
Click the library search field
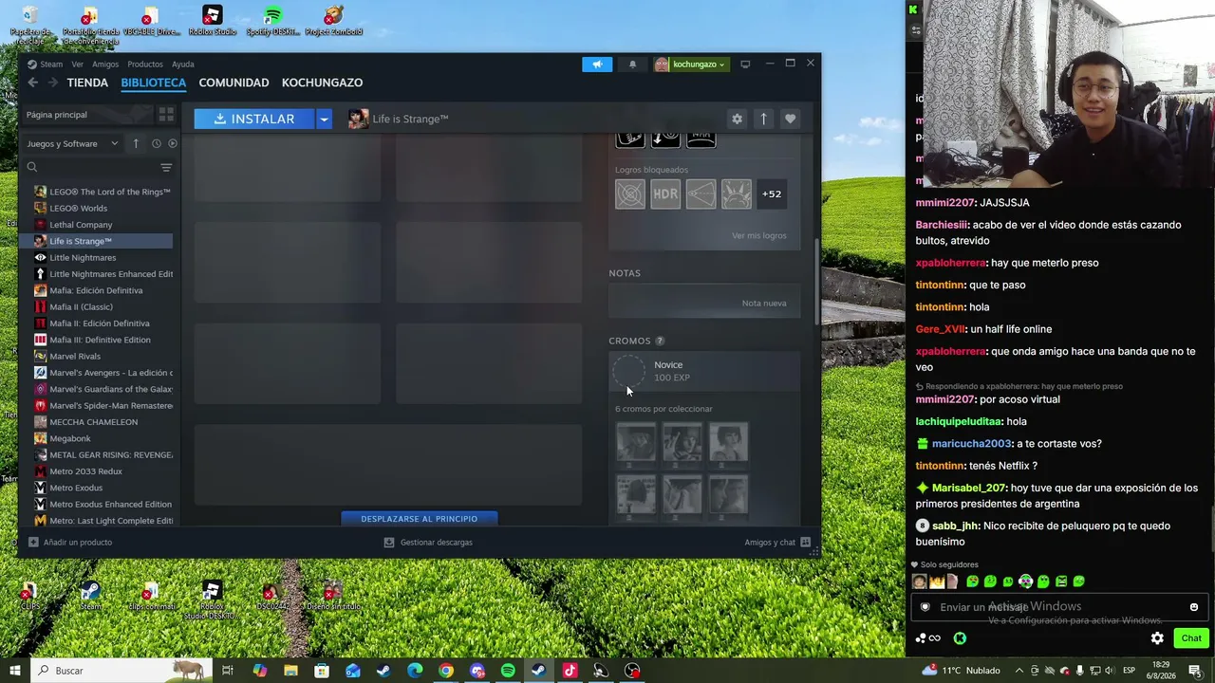[92, 168]
